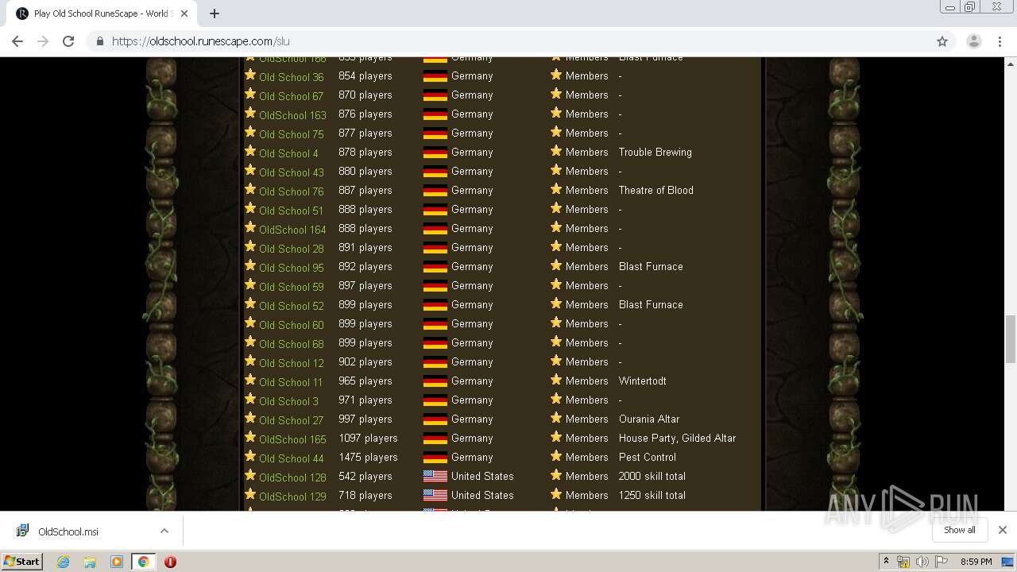Screen dimensions: 1017x572
Task: Show all downloads
Action: [959, 530]
